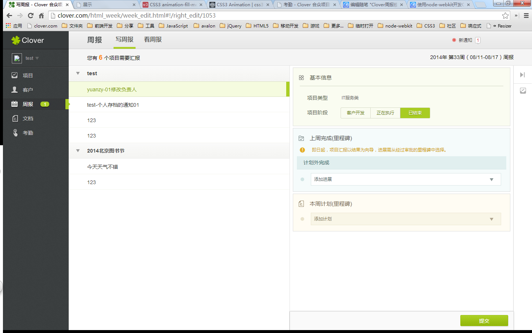The image size is (532, 333).
Task: Select 123 row under 今天天气不错
Action: point(179,182)
